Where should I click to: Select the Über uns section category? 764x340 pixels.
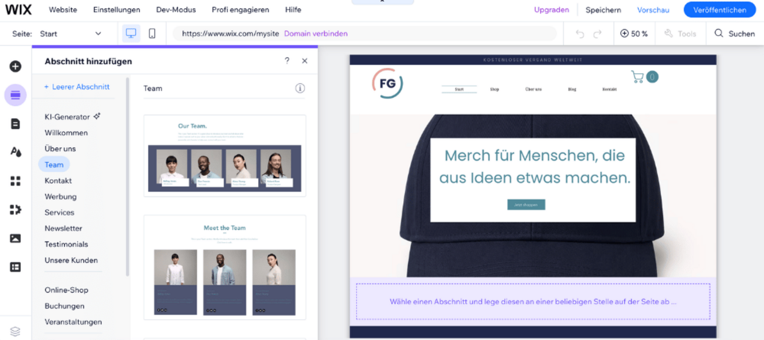60,148
